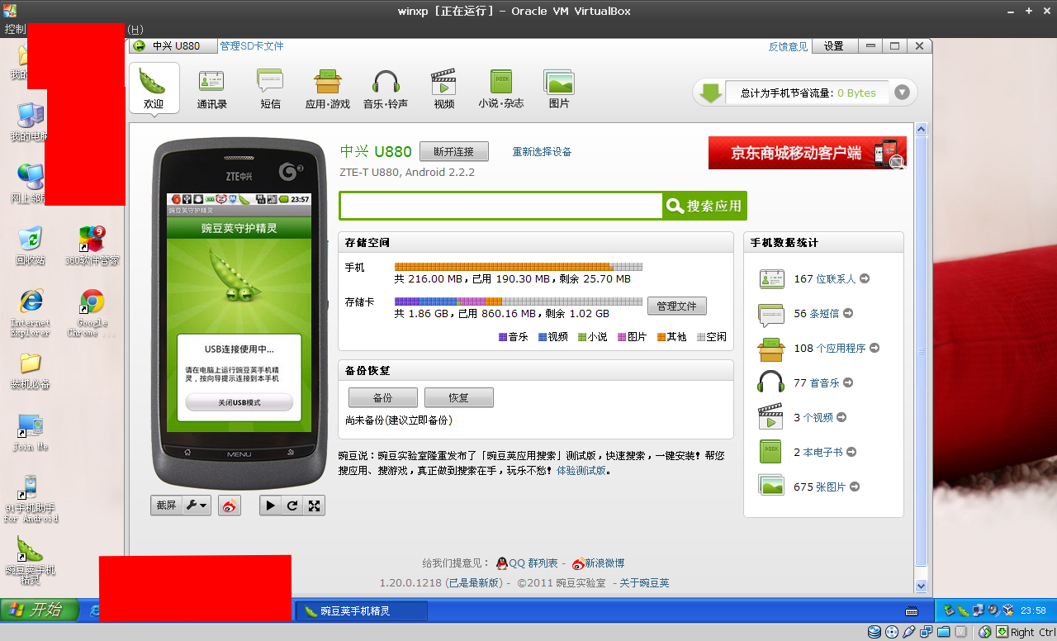Open 2 本电子书 entry

click(x=825, y=453)
